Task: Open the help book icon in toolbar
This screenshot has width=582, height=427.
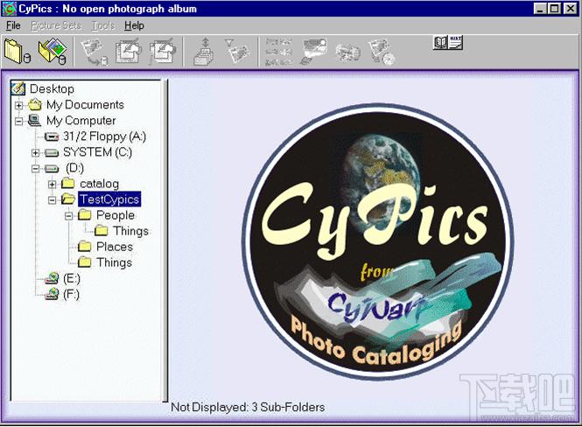Action: point(440,43)
